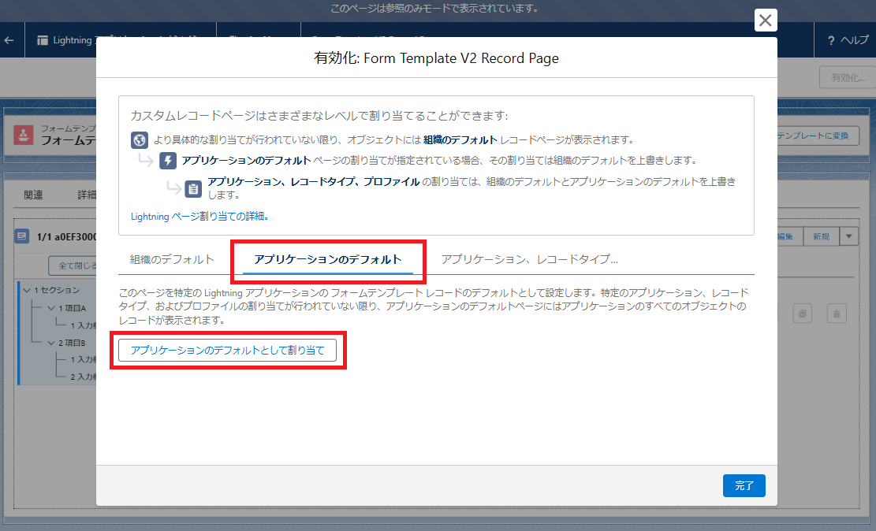Screen dimensions: 876x531
Task: Close the activation dialog with the X
Action: [x=766, y=20]
